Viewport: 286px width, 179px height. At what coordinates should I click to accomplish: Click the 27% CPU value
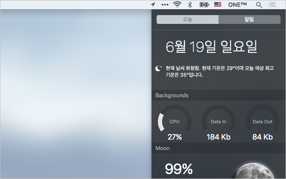(175, 137)
